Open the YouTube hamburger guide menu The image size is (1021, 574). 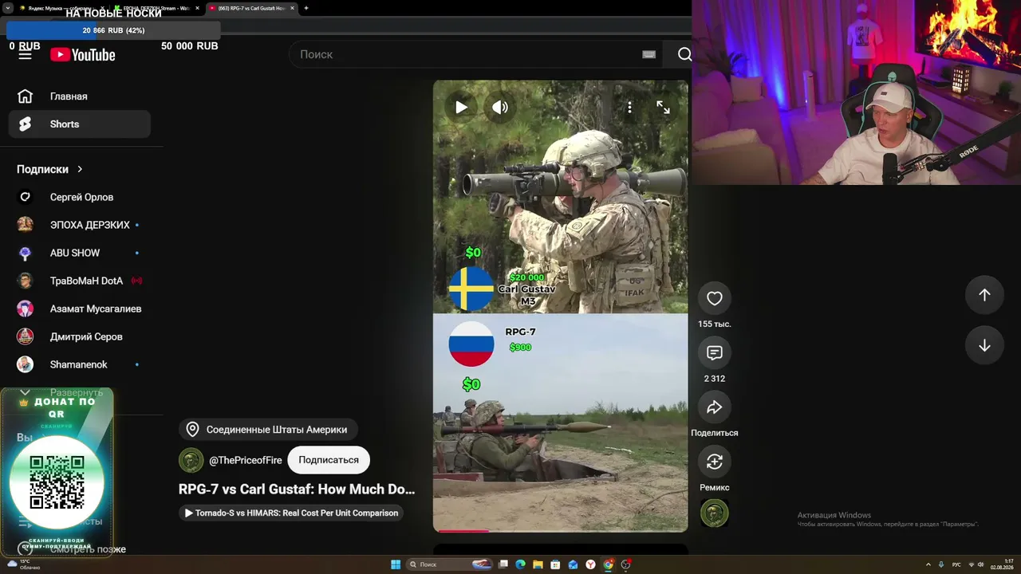pos(26,55)
